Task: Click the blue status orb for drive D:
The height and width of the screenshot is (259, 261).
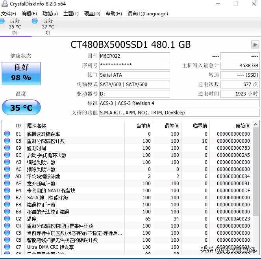Action: [x=2, y=21]
